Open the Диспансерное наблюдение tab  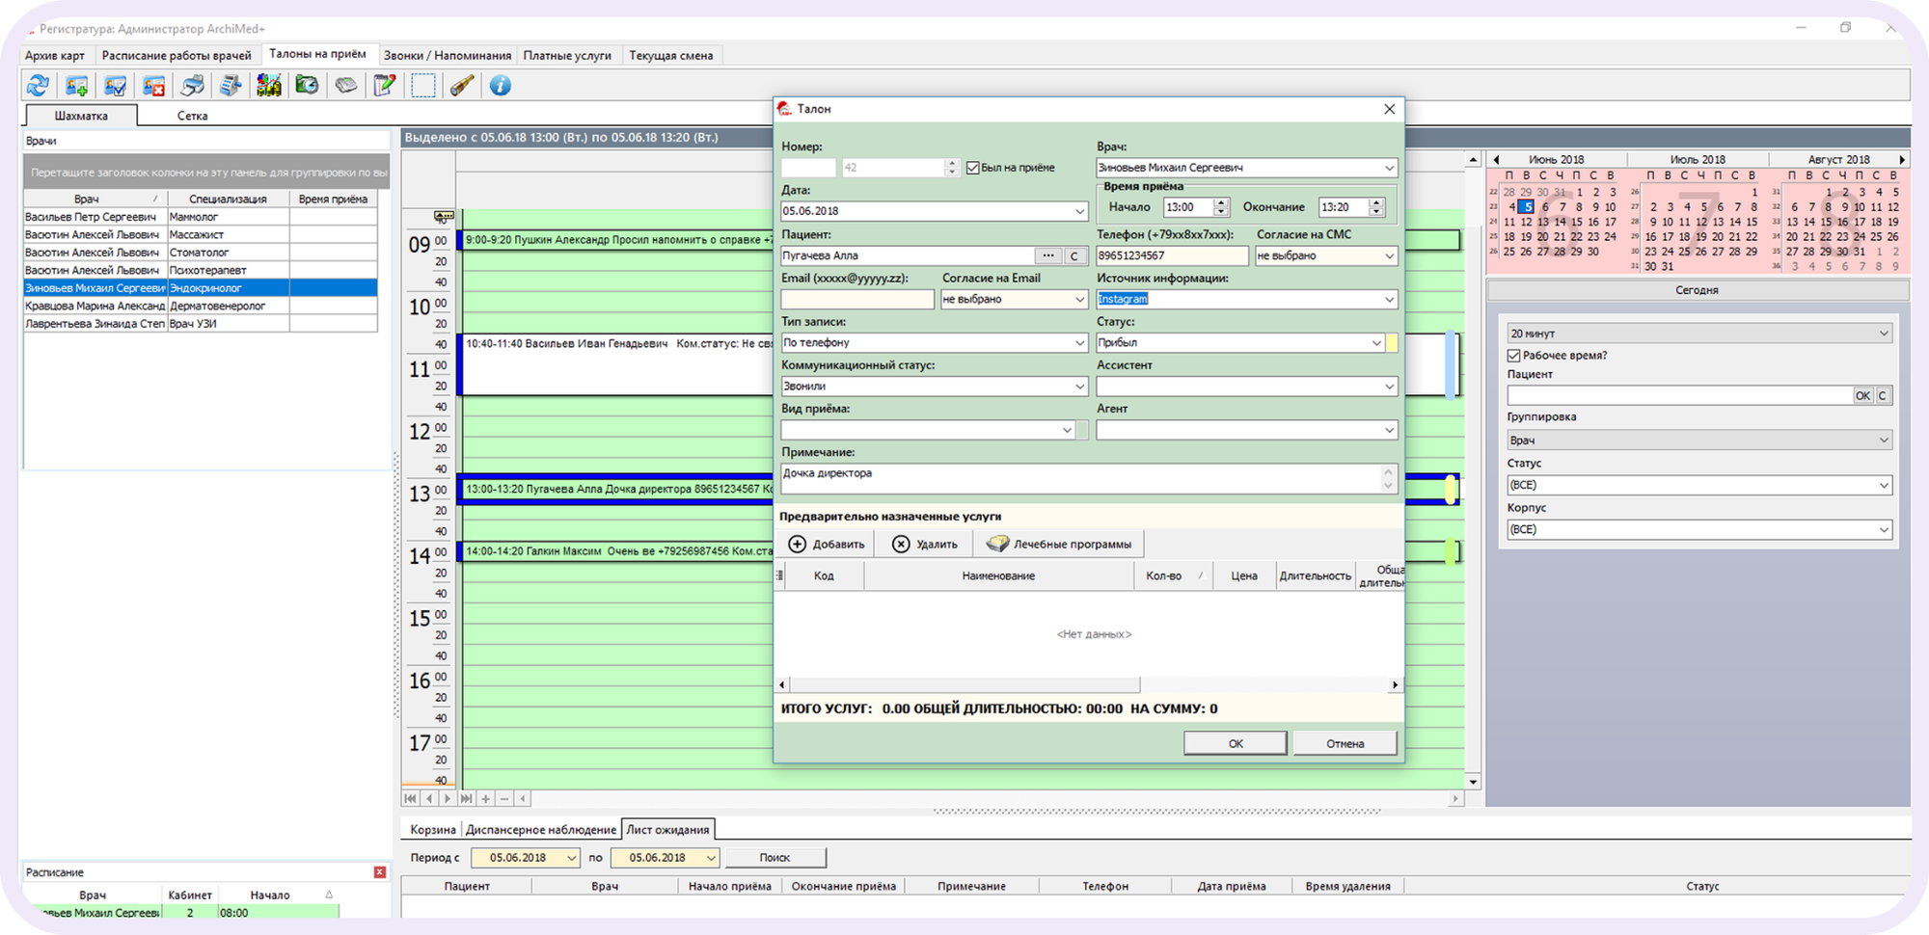(x=540, y=829)
